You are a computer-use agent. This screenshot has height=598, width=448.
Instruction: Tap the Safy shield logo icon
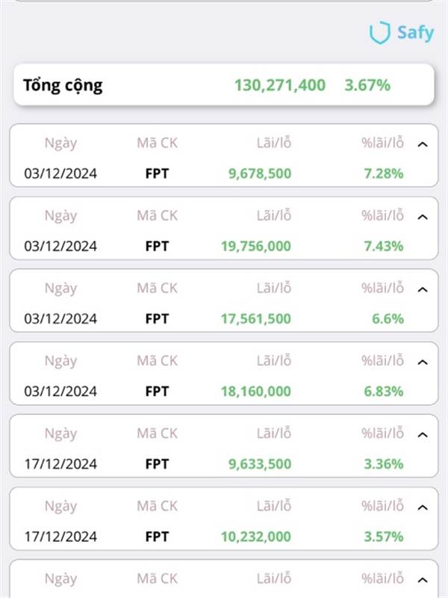pyautogui.click(x=380, y=33)
